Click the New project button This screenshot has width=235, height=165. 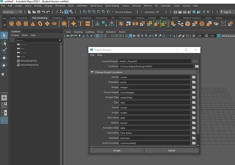pos(195,61)
